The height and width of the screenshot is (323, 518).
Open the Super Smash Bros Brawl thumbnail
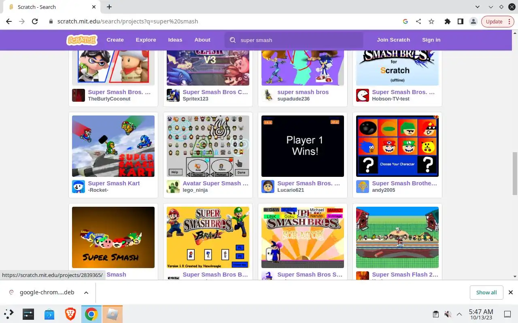pos(208,237)
